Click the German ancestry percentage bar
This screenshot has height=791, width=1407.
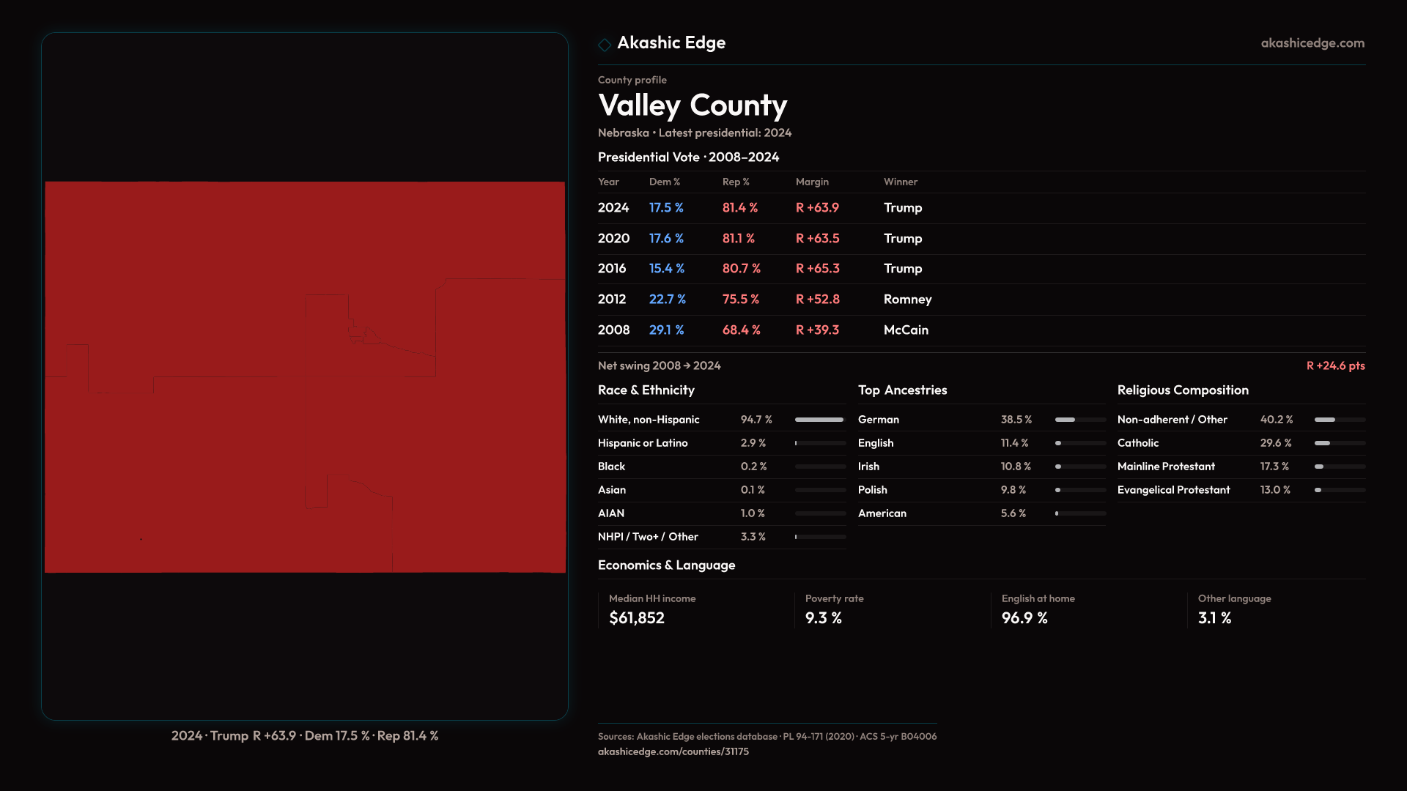pos(1080,420)
